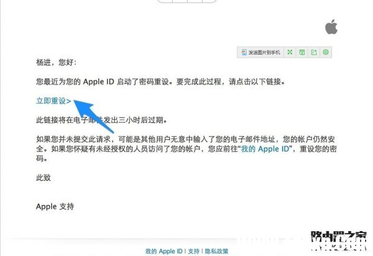This screenshot has height=256, width=373.
Task: Click the 此致 closing text
Action: pos(44,178)
